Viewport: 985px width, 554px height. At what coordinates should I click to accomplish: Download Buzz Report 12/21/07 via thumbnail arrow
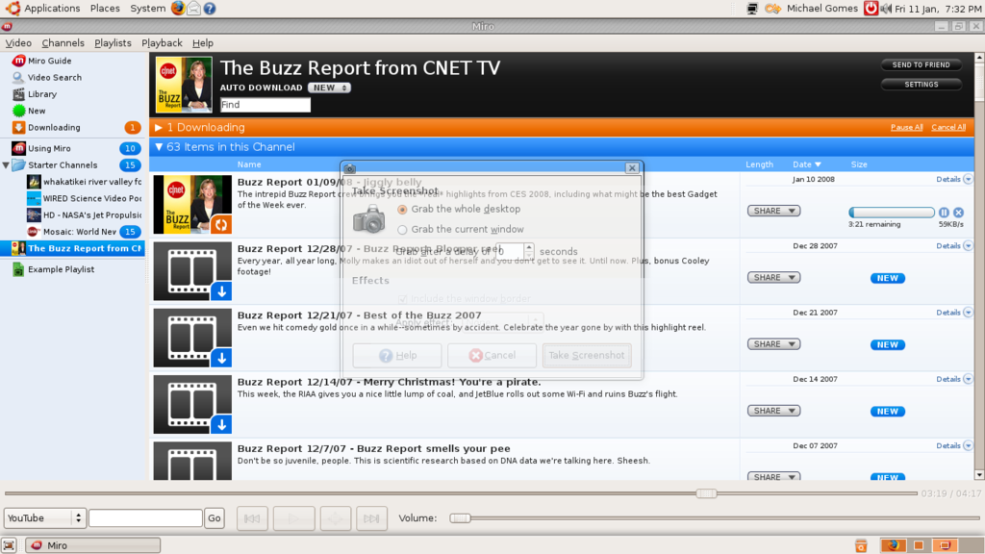click(221, 358)
